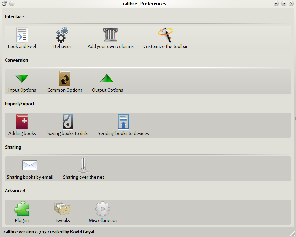Click the 'Interface' section heading
Image resolution: width=296 pixels, height=237 pixels.
point(14,17)
